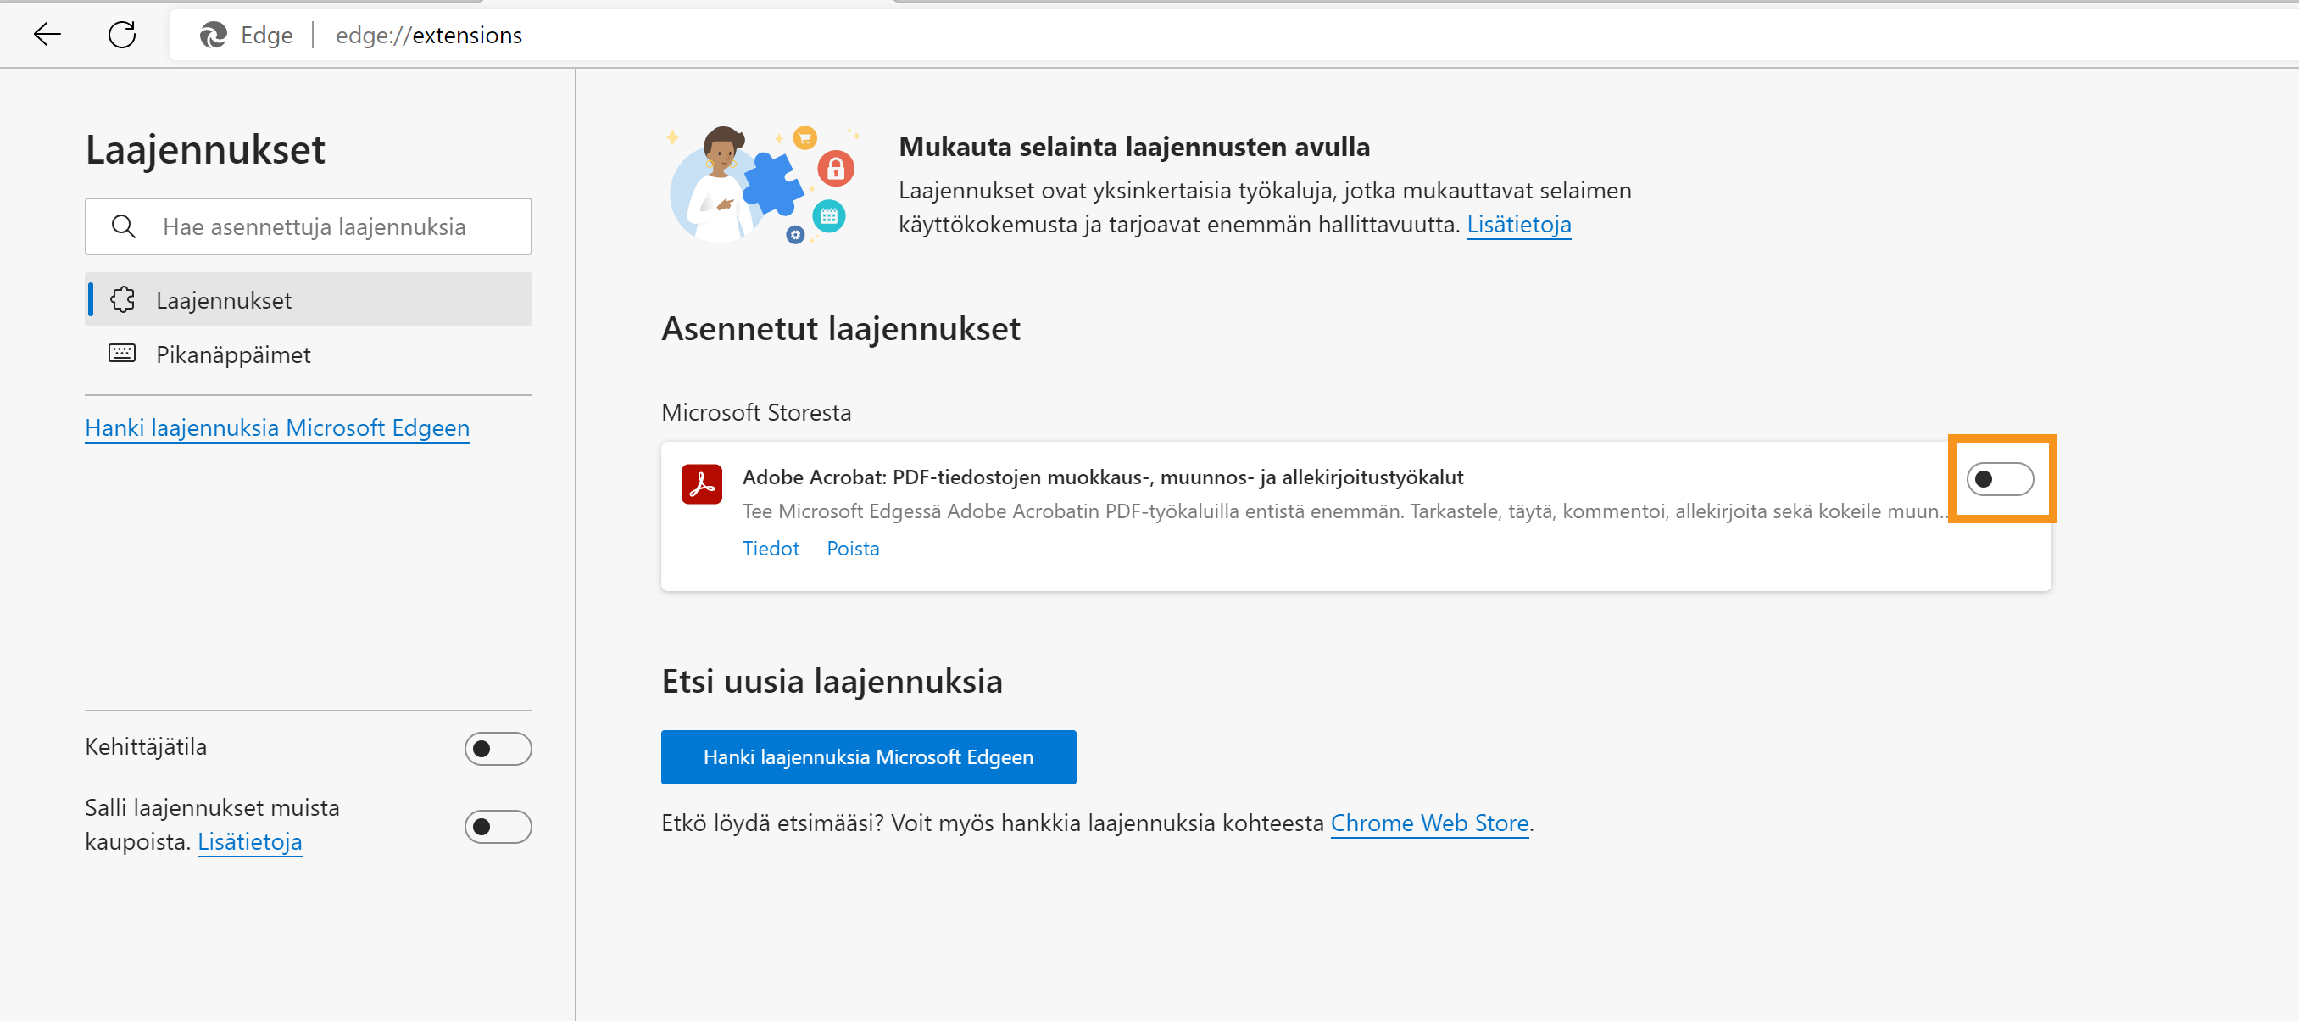The width and height of the screenshot is (2299, 1021).
Task: Select Laajennukset in the sidebar
Action: 223,300
